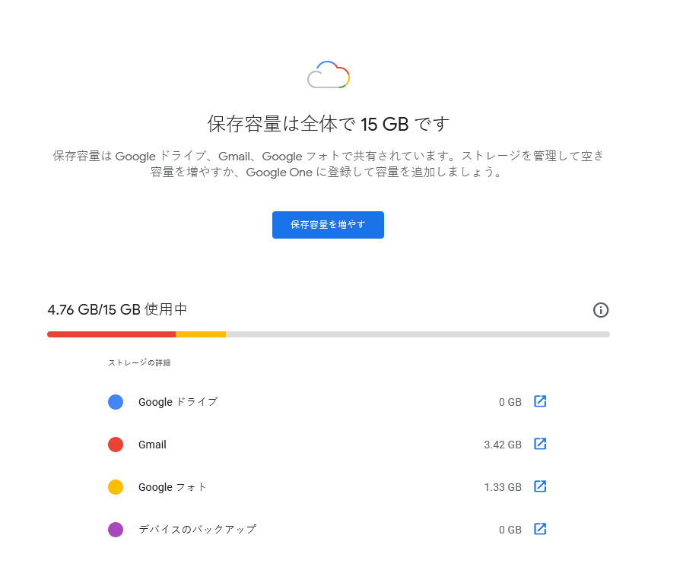Viewport: 683px width, 573px height.
Task: Open Google ドライブ external link icon
Action: (x=540, y=401)
